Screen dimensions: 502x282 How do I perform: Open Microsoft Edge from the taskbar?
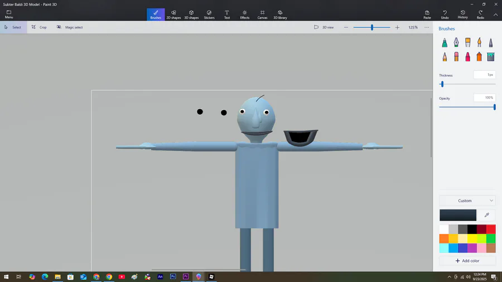[x=45, y=277]
